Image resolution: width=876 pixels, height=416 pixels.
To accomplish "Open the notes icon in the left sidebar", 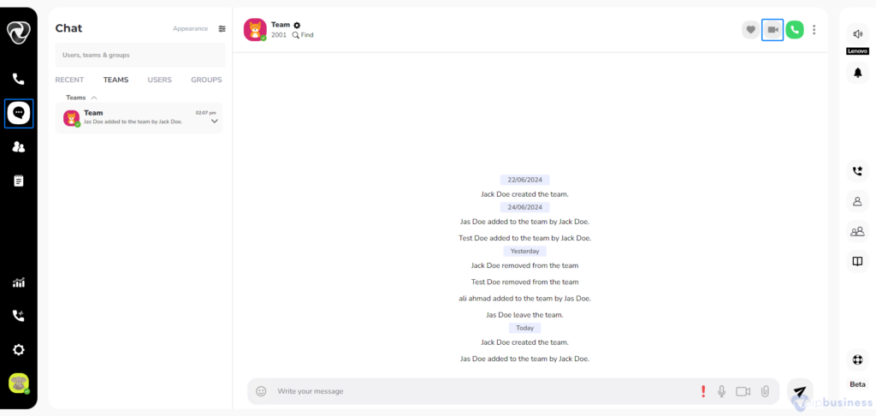I will [x=19, y=181].
